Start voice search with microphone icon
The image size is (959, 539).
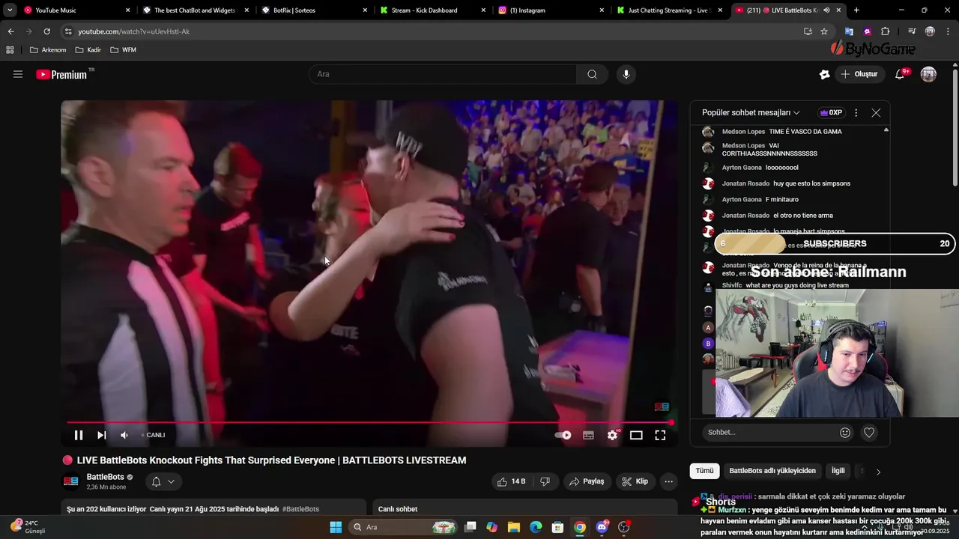(626, 74)
